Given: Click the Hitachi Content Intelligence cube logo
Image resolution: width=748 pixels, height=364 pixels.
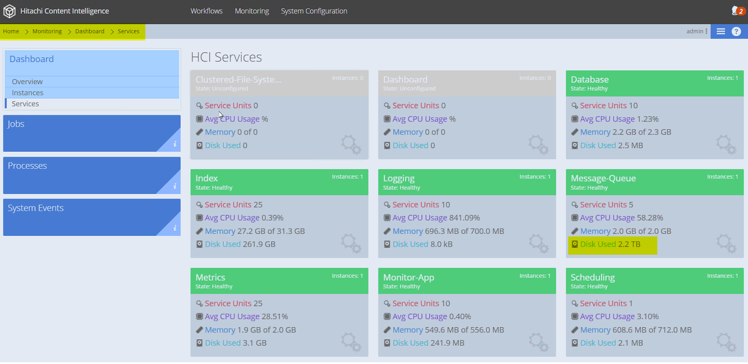Looking at the screenshot, I should 10,11.
